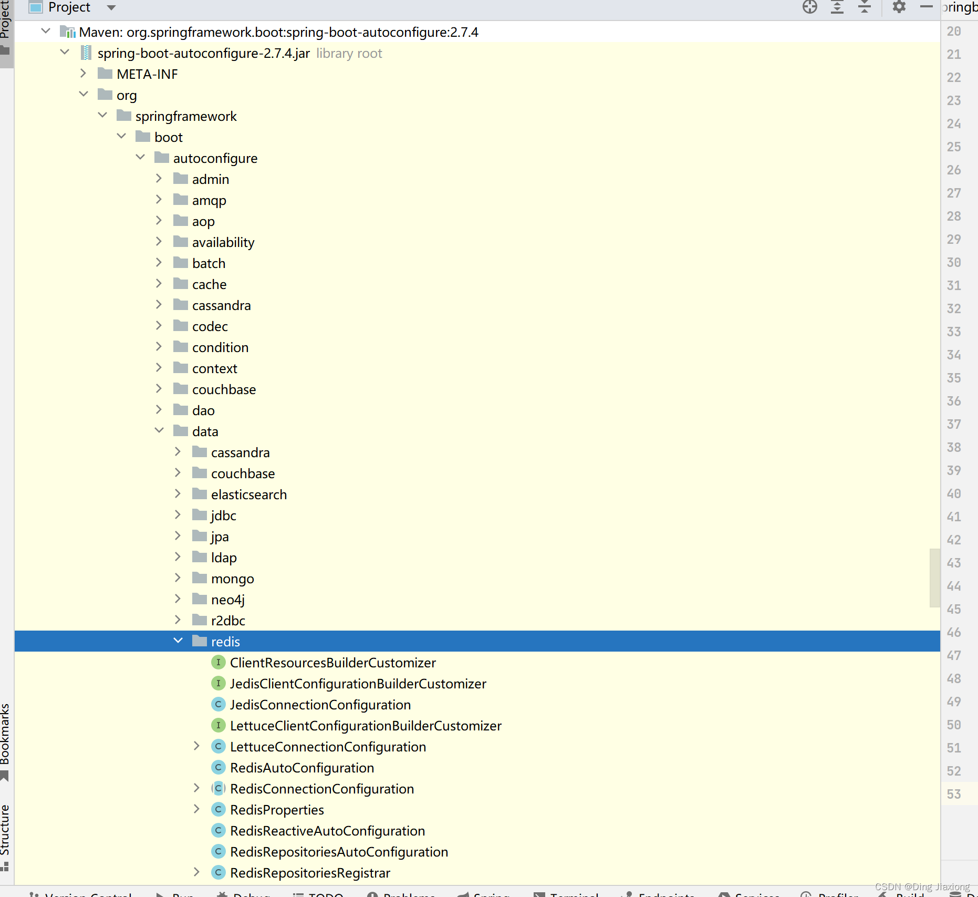Open the Problems tool window tab
The width and height of the screenshot is (978, 897).
click(x=402, y=894)
